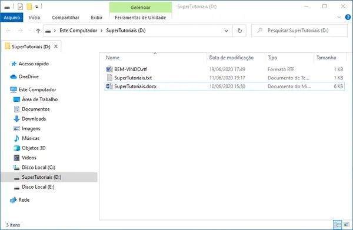This screenshot has width=353, height=230.
Task: Open the Arquivo menu
Action: (x=12, y=18)
